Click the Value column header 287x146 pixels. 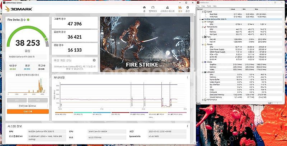236,9
